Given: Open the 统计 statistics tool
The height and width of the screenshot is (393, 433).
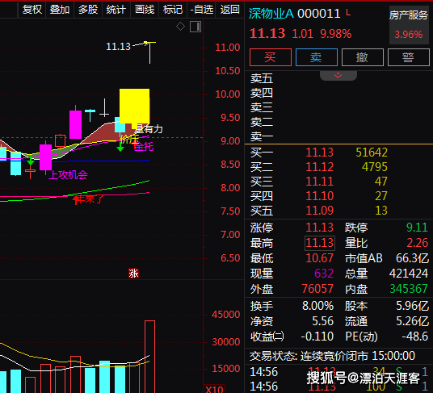Looking at the screenshot, I should 116,10.
